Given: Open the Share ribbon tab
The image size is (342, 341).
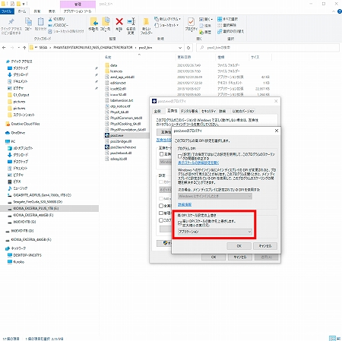Looking at the screenshot, I should 37,11.
